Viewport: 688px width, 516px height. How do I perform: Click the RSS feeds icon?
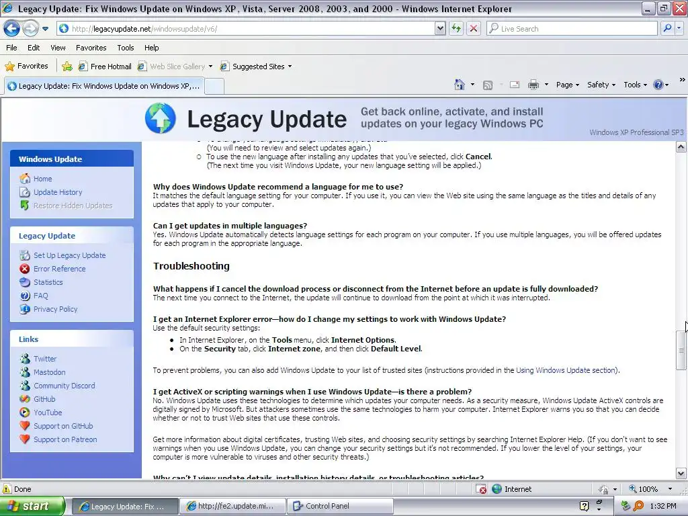[x=488, y=85]
